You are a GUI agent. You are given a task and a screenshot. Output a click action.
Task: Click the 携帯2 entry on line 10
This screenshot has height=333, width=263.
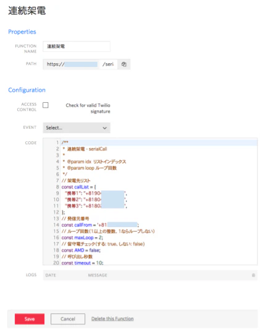click(96, 200)
